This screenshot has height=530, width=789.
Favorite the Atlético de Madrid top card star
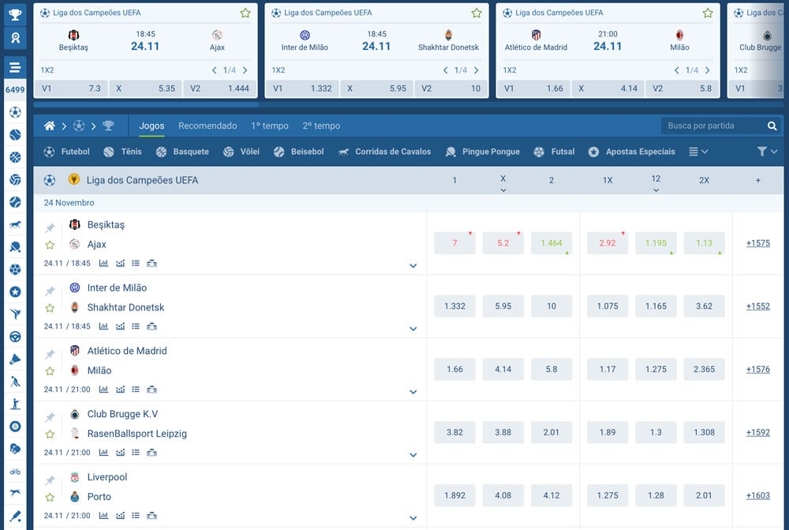click(x=708, y=13)
